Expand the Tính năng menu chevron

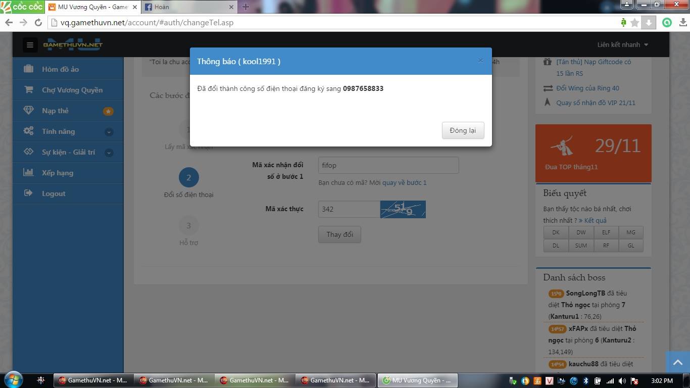(109, 132)
